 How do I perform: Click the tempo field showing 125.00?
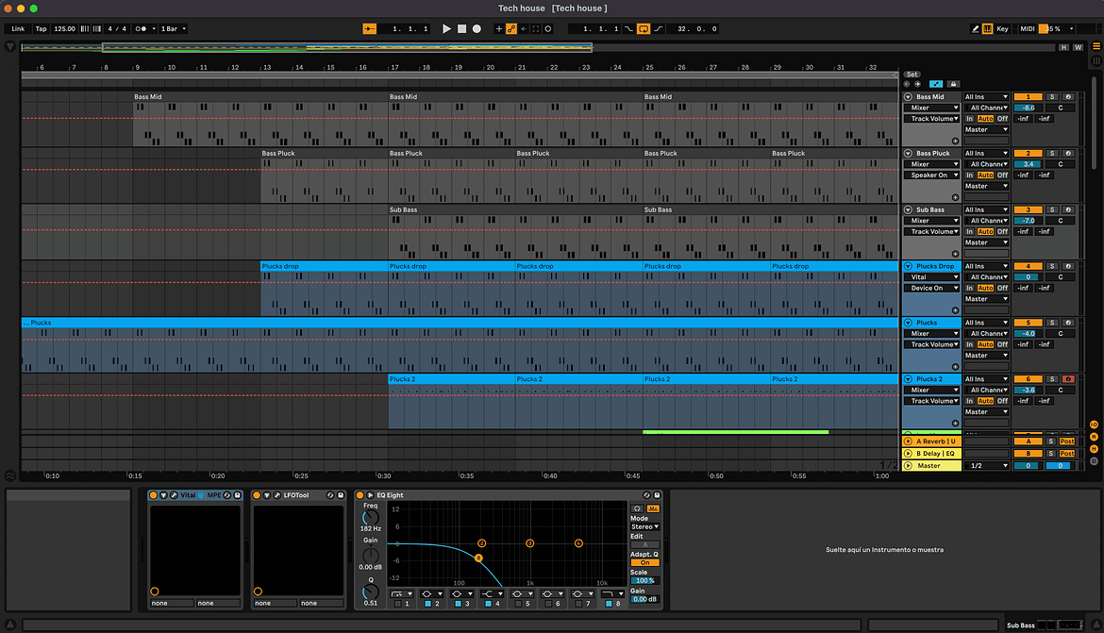(x=65, y=29)
